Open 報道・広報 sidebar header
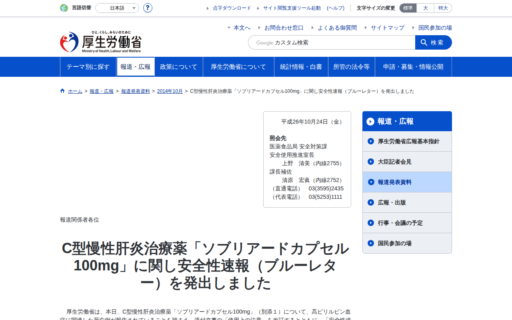The image size is (512, 320). (x=407, y=121)
